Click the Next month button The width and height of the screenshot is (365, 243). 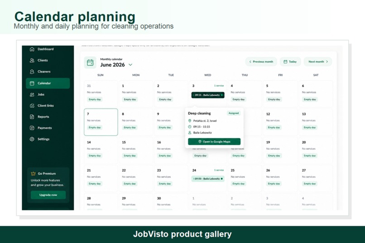click(318, 62)
